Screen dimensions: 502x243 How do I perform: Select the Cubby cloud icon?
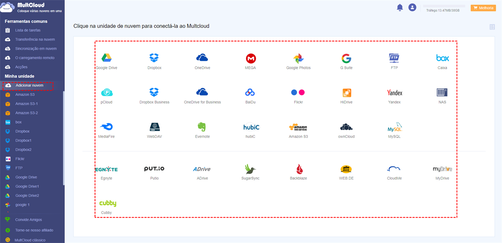click(108, 203)
